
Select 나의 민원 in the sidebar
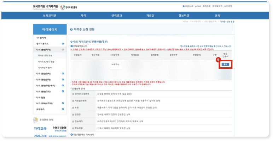pos(41,98)
